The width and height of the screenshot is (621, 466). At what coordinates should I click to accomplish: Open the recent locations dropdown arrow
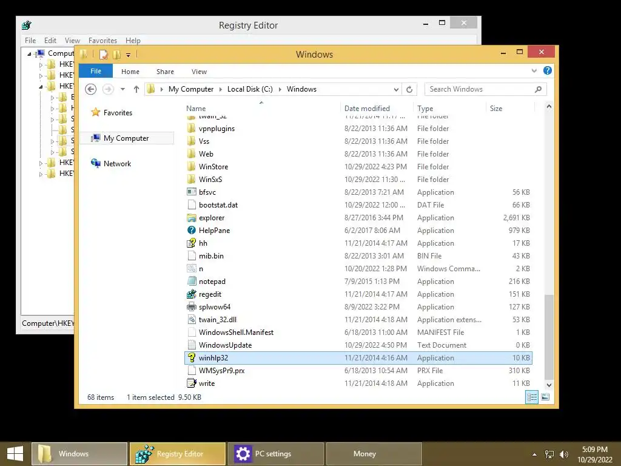coord(123,89)
